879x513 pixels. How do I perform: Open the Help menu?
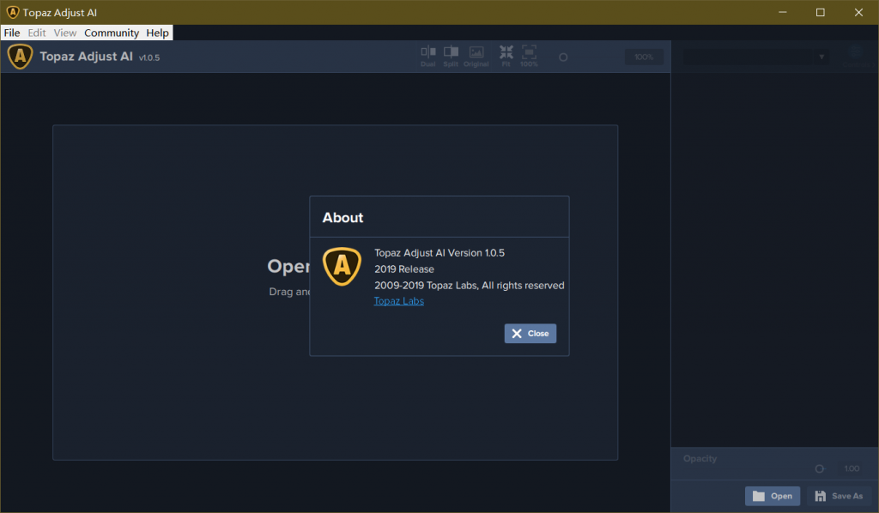tap(158, 33)
